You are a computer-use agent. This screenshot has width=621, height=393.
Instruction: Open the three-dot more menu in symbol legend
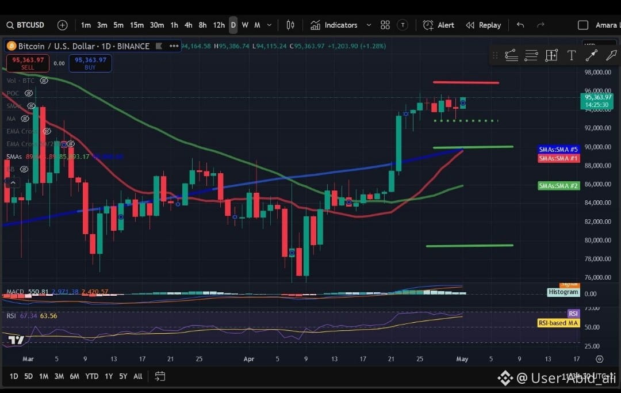coord(174,46)
